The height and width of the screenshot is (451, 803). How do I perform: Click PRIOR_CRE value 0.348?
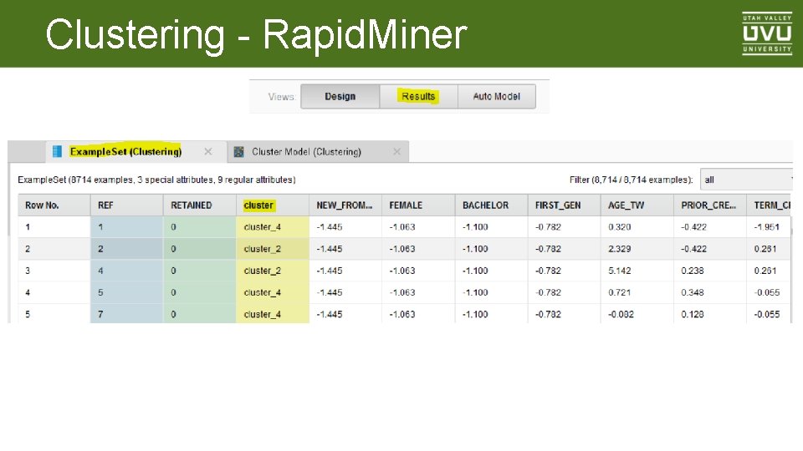click(693, 292)
